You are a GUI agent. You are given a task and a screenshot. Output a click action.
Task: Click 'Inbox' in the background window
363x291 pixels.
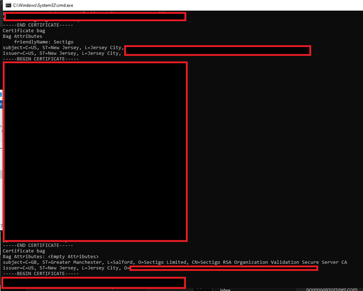(x=225, y=290)
